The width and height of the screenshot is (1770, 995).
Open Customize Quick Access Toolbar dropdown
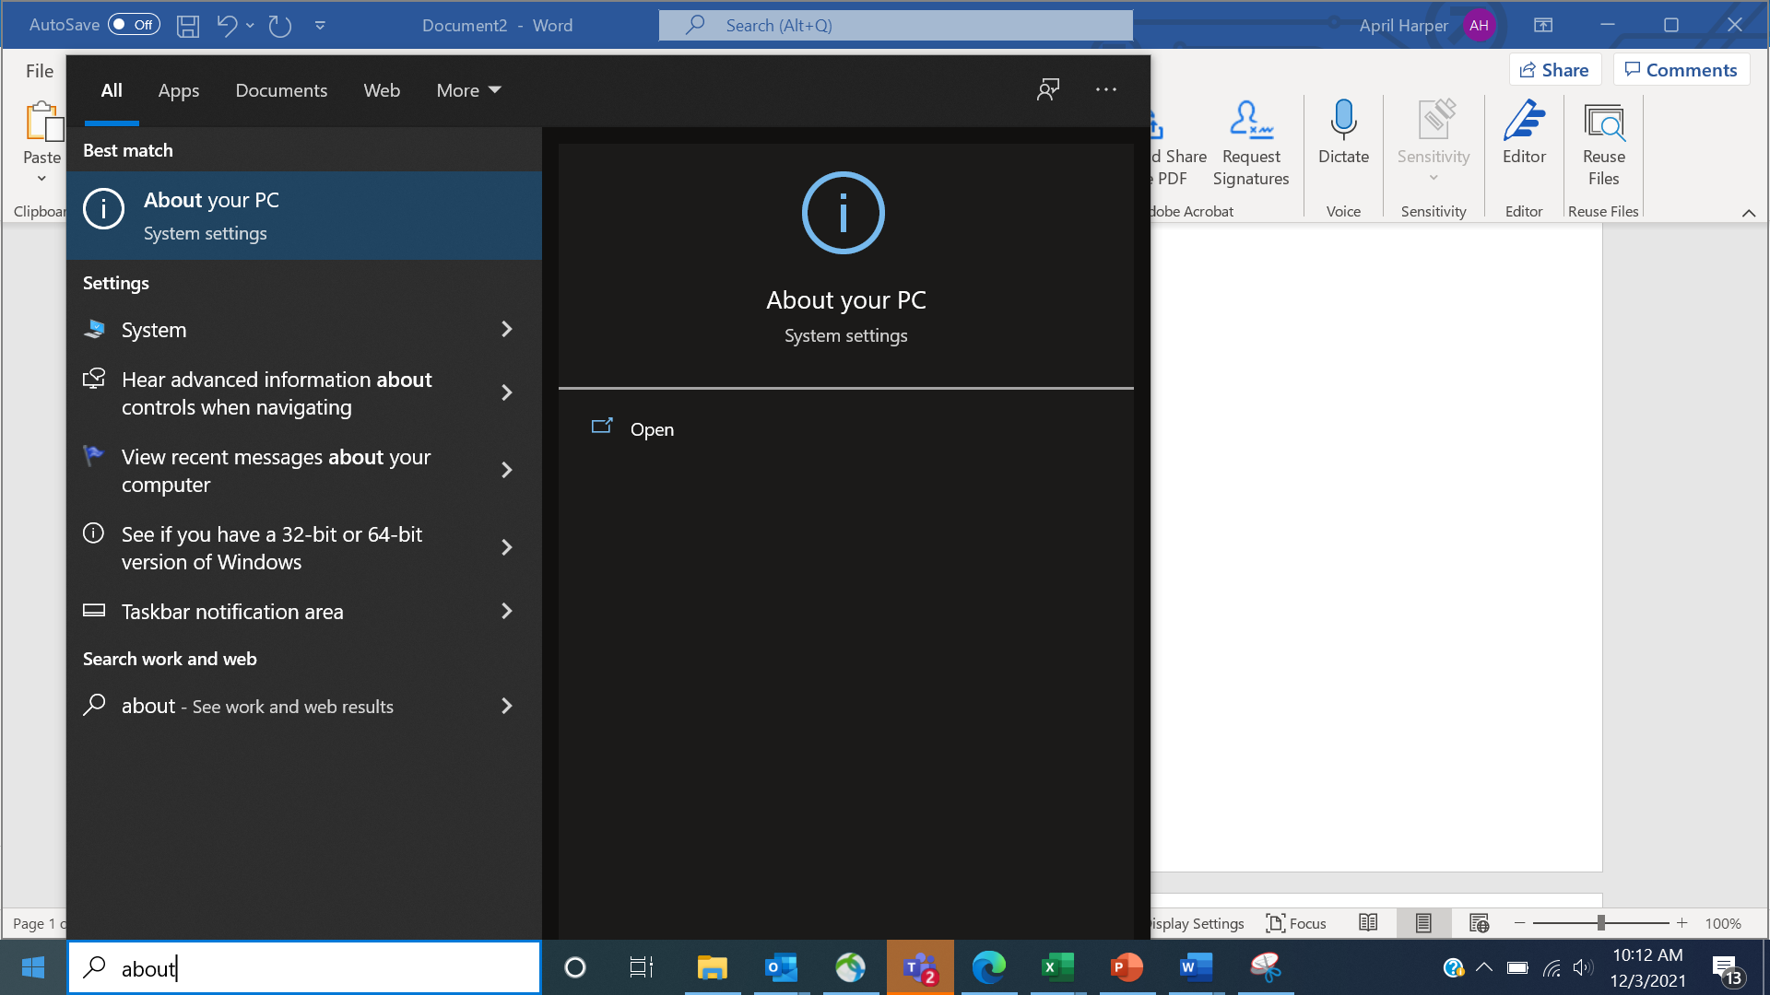coord(320,26)
